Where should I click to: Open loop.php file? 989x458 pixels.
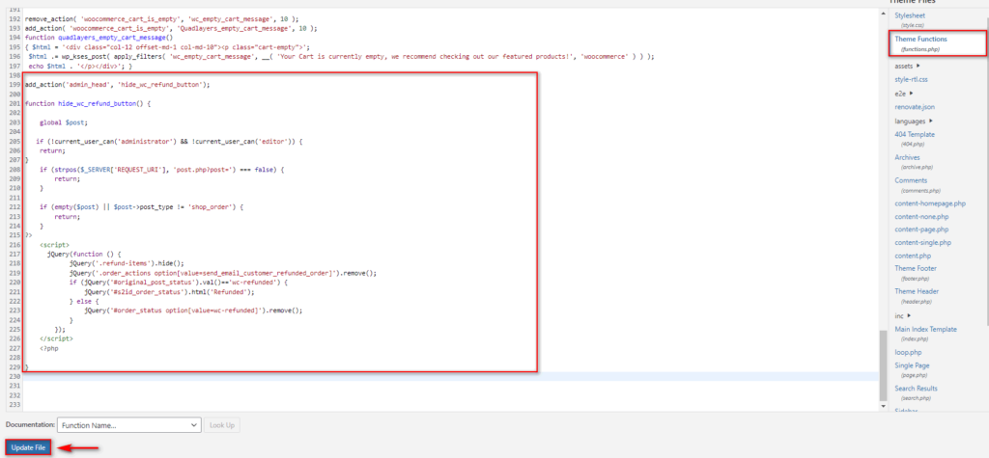908,352
